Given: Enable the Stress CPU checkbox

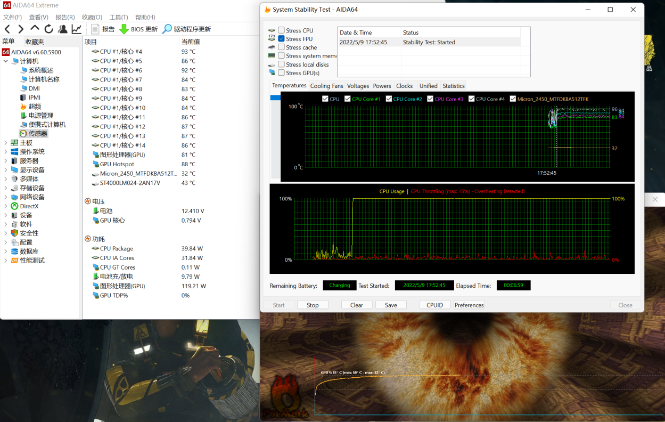Looking at the screenshot, I should 281,30.
